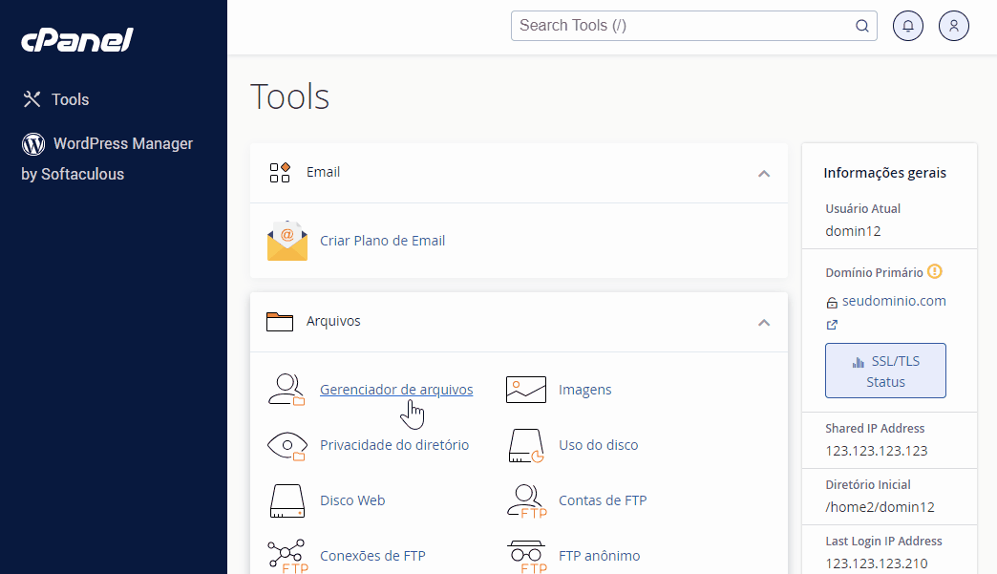997x574 pixels.
Task: Open the seudominio.com link
Action: tap(893, 300)
